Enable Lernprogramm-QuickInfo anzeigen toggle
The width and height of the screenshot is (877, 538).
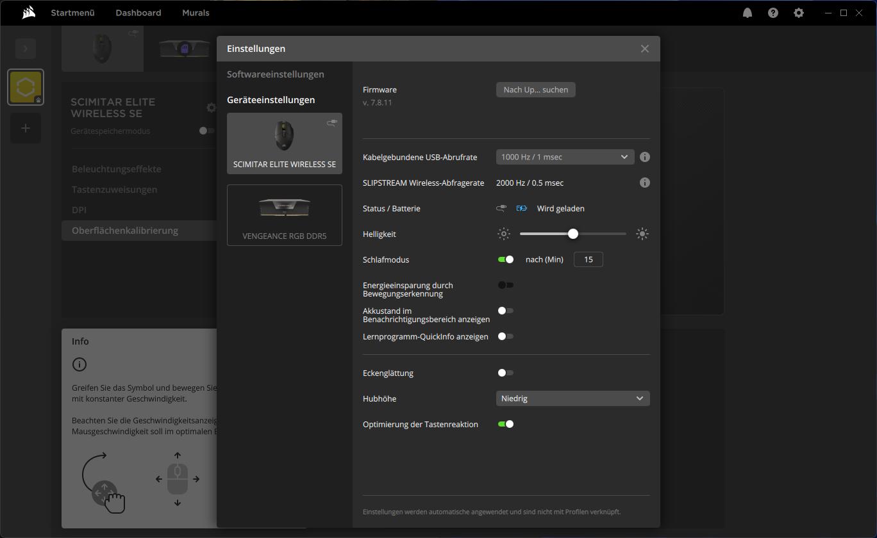point(506,336)
